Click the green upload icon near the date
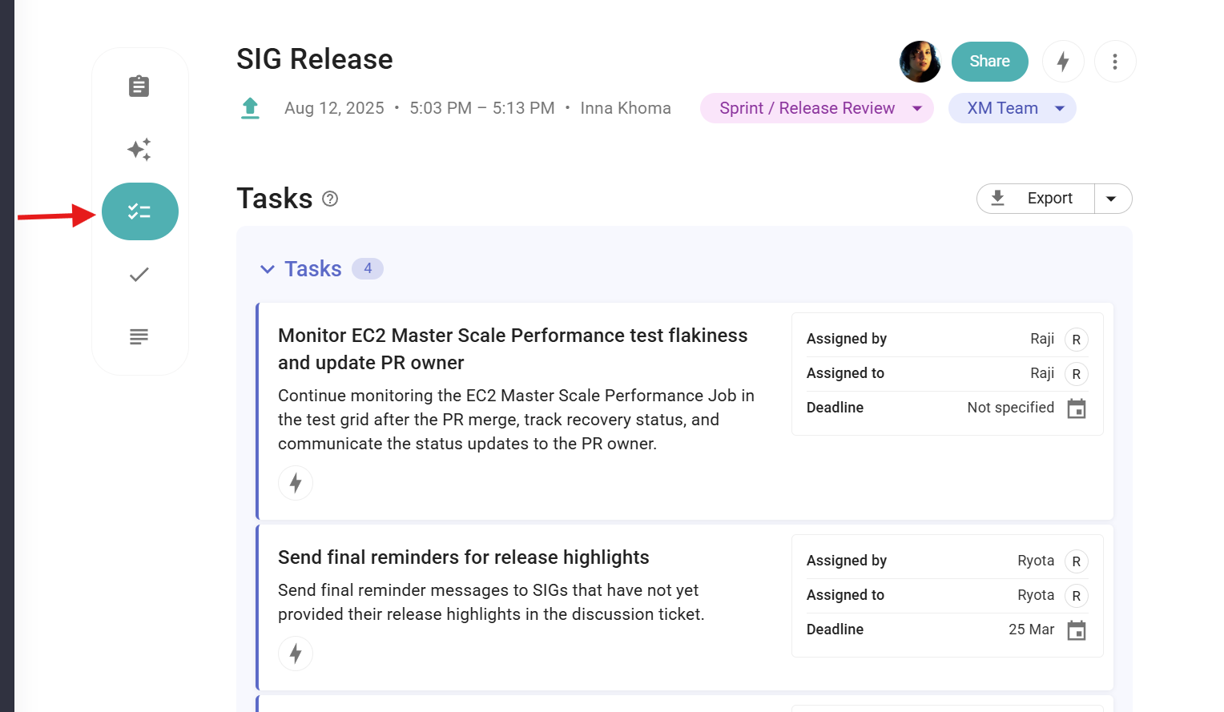The image size is (1224, 712). (250, 107)
